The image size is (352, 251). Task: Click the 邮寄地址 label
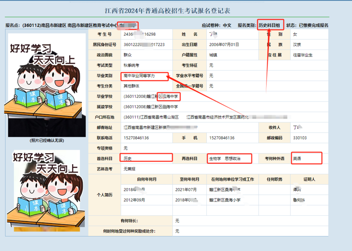click(105, 127)
